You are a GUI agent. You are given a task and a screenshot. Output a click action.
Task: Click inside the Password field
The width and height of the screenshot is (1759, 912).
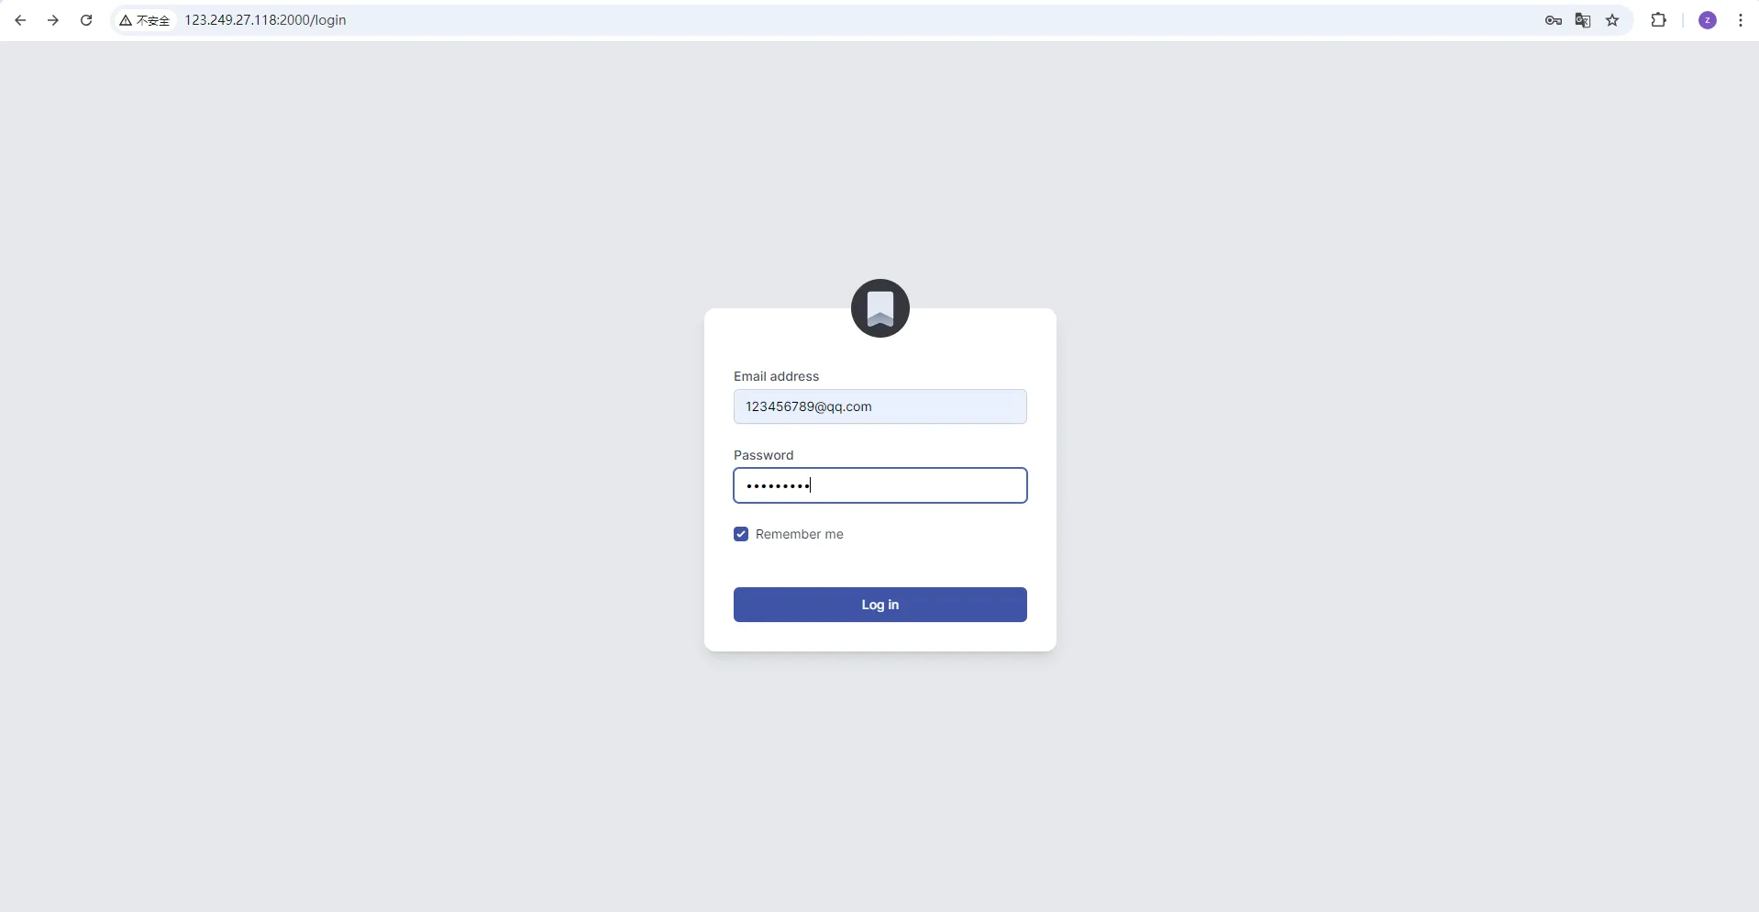pyautogui.click(x=880, y=485)
